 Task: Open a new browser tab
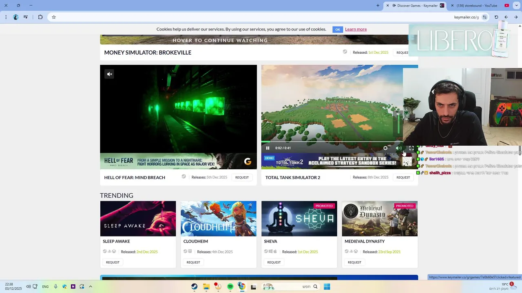click(x=378, y=6)
